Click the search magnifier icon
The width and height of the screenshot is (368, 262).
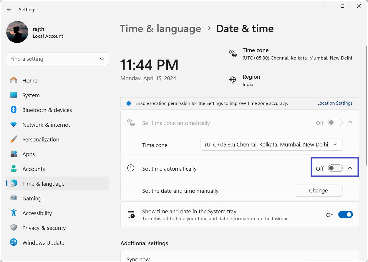[x=102, y=59]
